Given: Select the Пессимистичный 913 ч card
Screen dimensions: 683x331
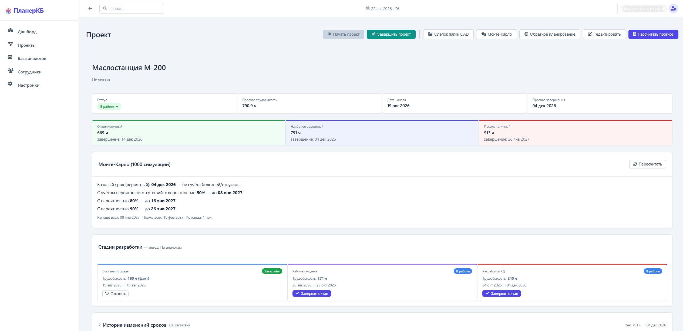Looking at the screenshot, I should coord(576,133).
